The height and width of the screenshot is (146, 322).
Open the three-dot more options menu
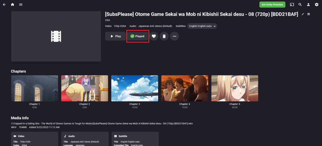tap(174, 36)
